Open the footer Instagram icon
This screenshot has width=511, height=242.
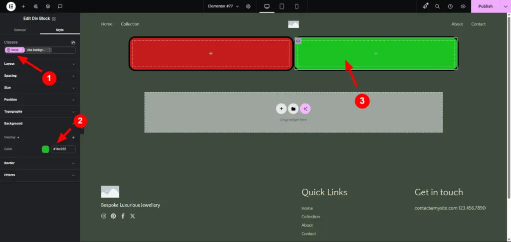(104, 216)
